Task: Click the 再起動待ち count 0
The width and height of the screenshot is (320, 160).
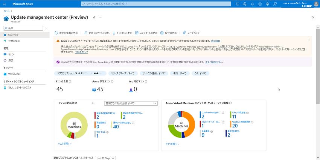Action: click(x=98, y=127)
